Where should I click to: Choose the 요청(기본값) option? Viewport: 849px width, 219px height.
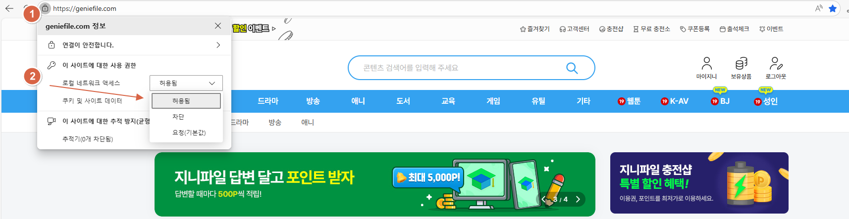pyautogui.click(x=189, y=132)
